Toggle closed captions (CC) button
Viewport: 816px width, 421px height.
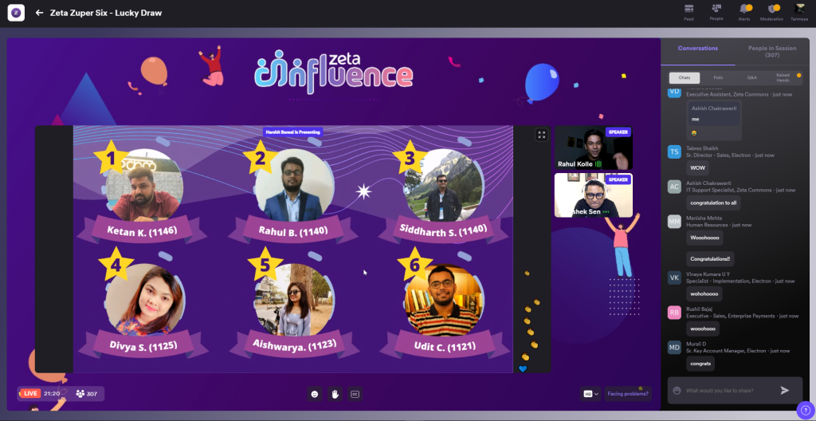[x=355, y=395]
